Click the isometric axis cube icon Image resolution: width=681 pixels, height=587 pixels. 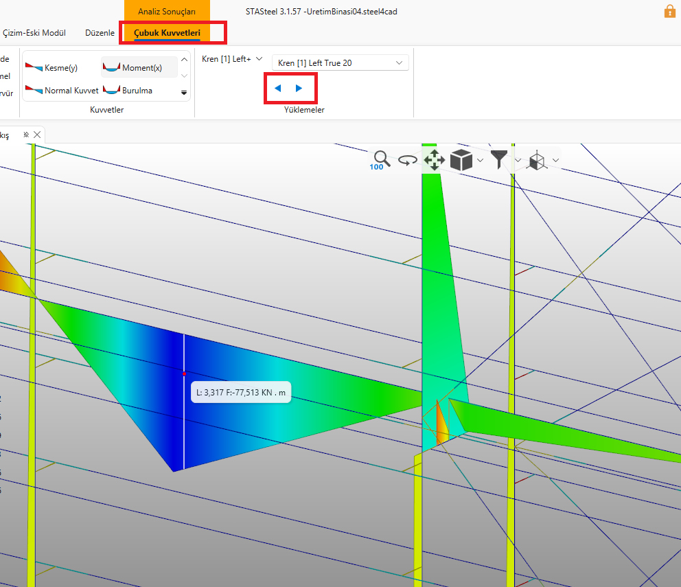[537, 161]
